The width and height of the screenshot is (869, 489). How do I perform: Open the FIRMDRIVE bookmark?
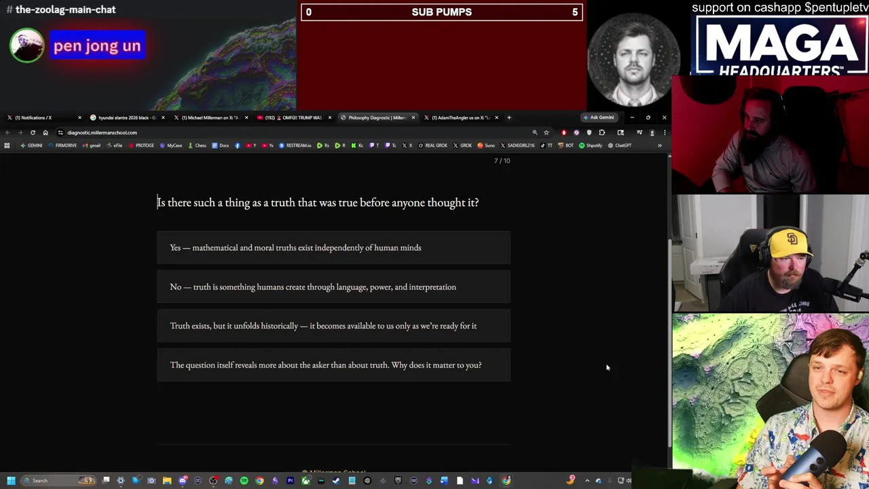coord(62,145)
